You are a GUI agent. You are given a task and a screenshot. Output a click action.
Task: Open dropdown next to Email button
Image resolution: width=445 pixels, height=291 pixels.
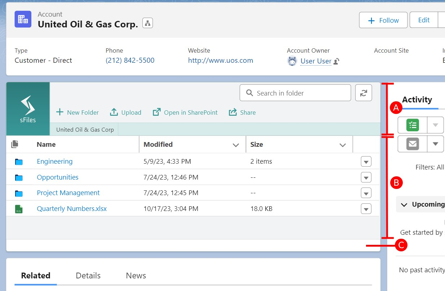pyautogui.click(x=435, y=144)
